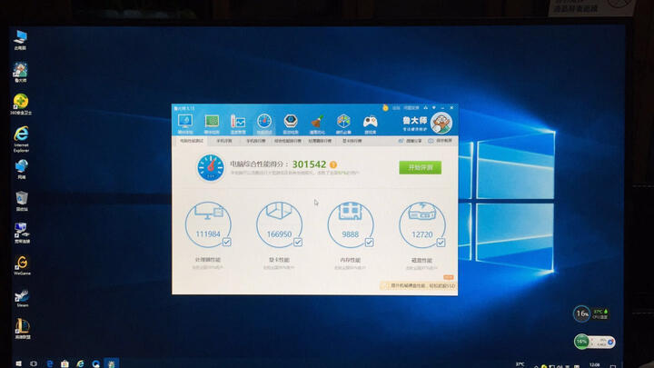
Task: Select the performance test gauge icon in toolbar
Action: point(264,124)
